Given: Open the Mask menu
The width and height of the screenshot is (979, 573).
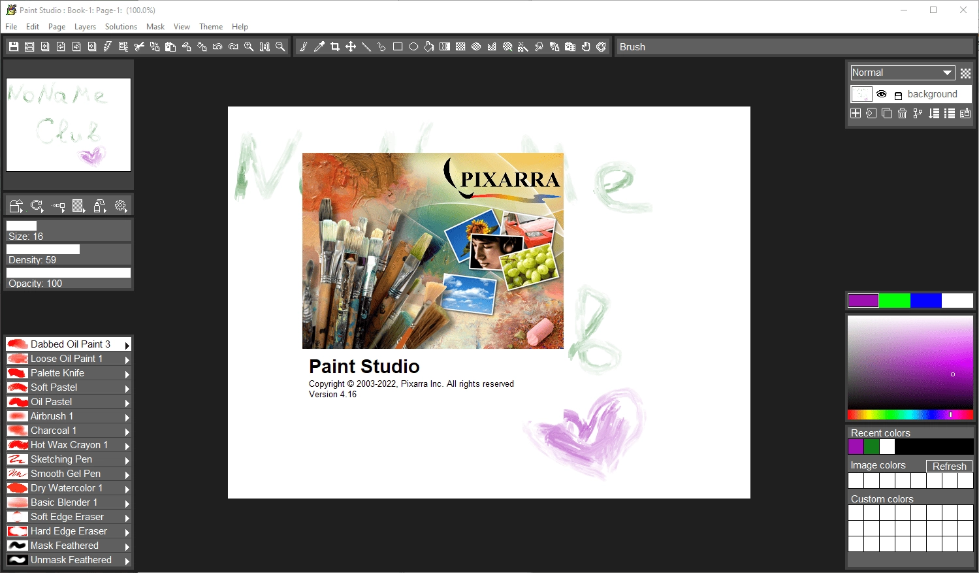Looking at the screenshot, I should click(x=155, y=27).
